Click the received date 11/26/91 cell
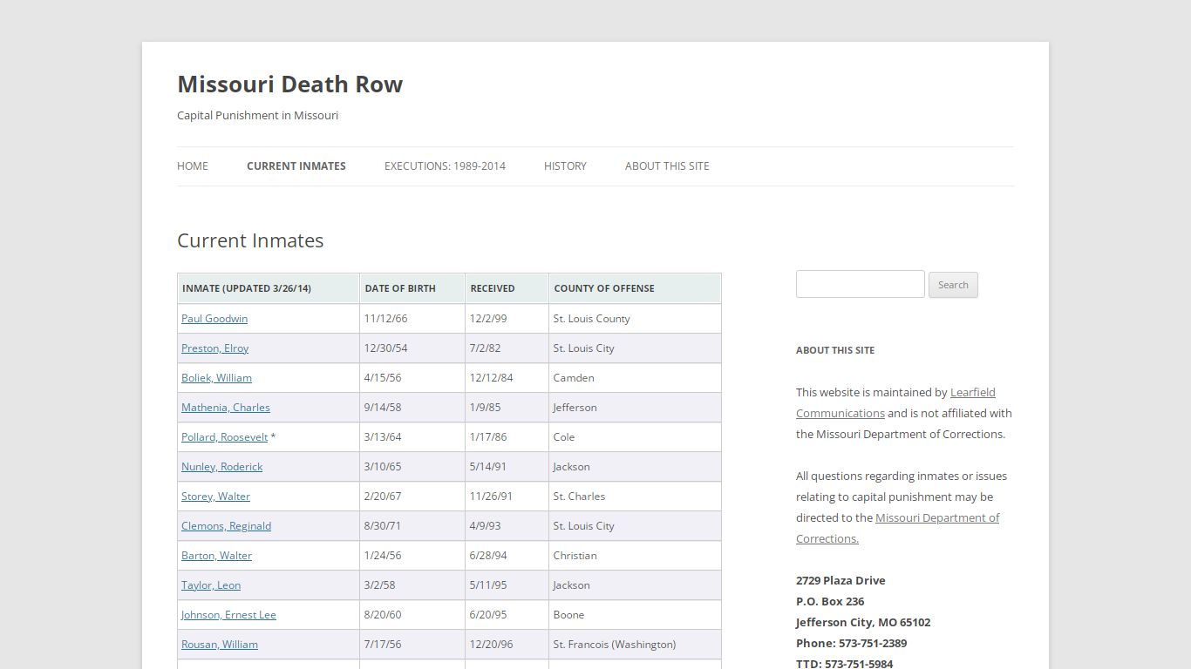 tap(507, 497)
